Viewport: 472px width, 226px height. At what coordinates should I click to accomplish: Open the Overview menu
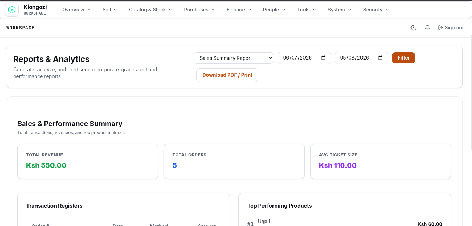click(x=76, y=10)
